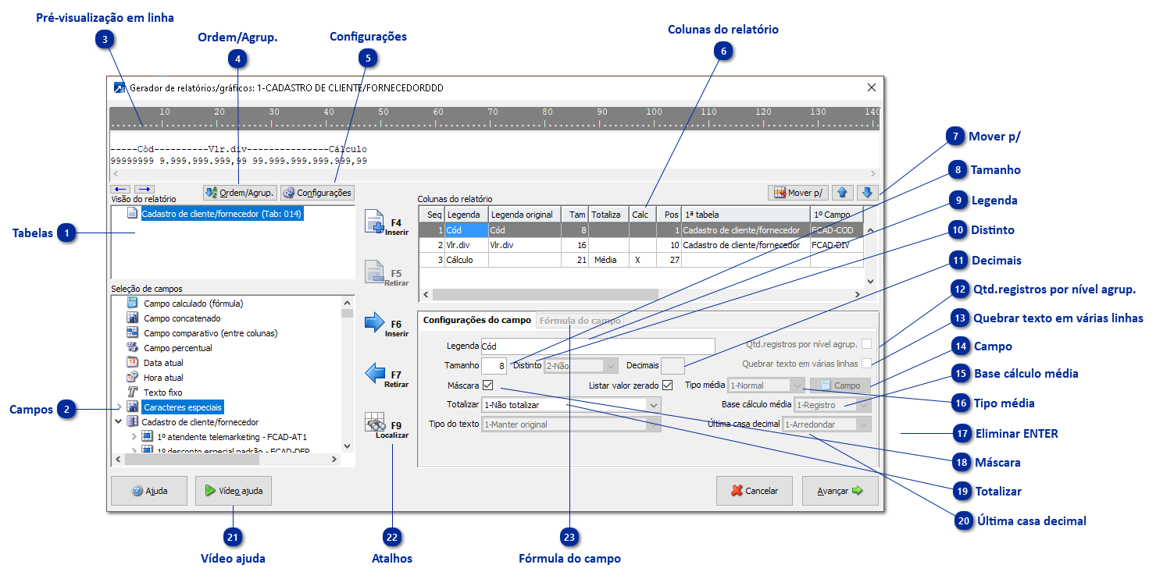This screenshot has height=579, width=1156.
Task: Click the Cancelar button
Action: [x=755, y=491]
